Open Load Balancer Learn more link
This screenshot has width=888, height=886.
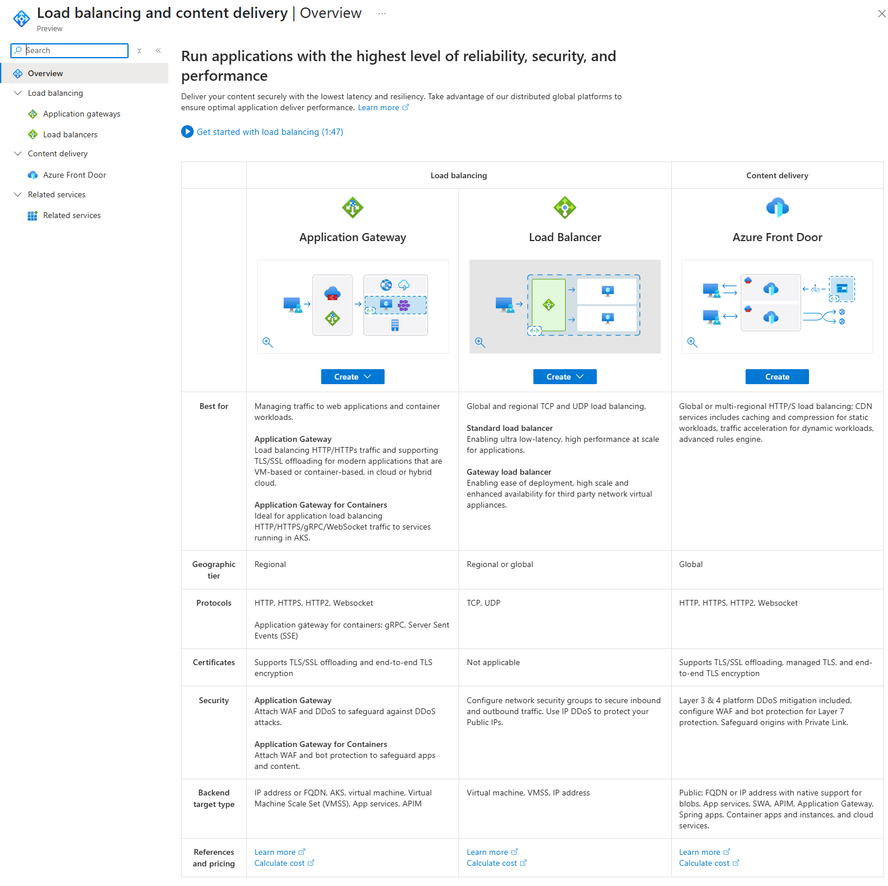492,853
